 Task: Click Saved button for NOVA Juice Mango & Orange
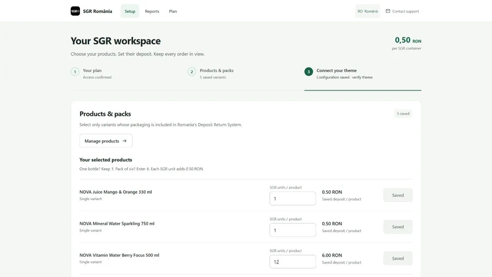pos(397,195)
